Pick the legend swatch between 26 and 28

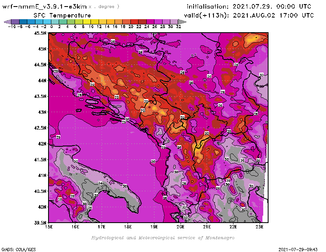158,22
